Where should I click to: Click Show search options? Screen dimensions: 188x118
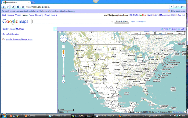coord(139,22)
